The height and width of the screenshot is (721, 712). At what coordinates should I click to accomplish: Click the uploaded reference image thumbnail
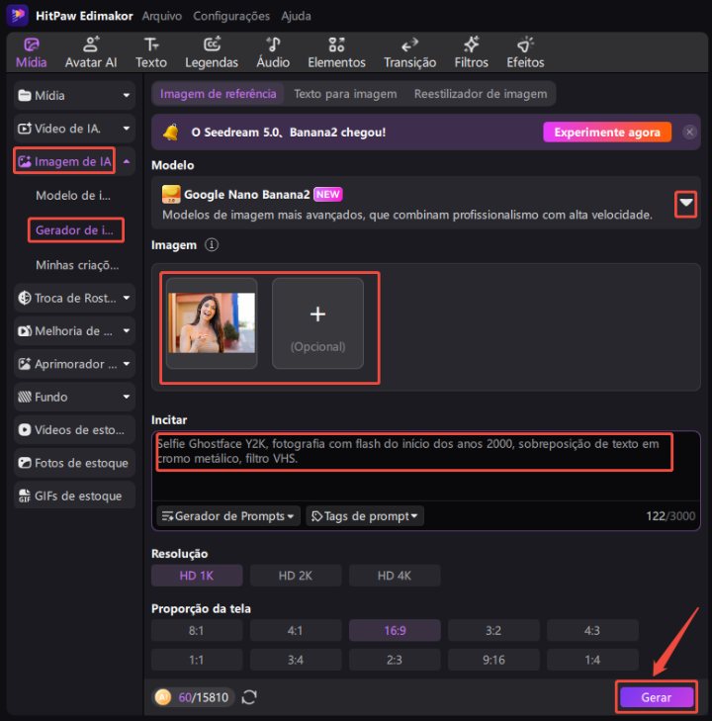212,323
